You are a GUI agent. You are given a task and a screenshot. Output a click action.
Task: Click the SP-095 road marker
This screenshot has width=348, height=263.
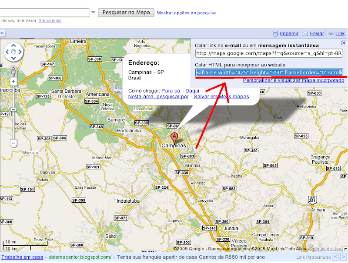301,136
